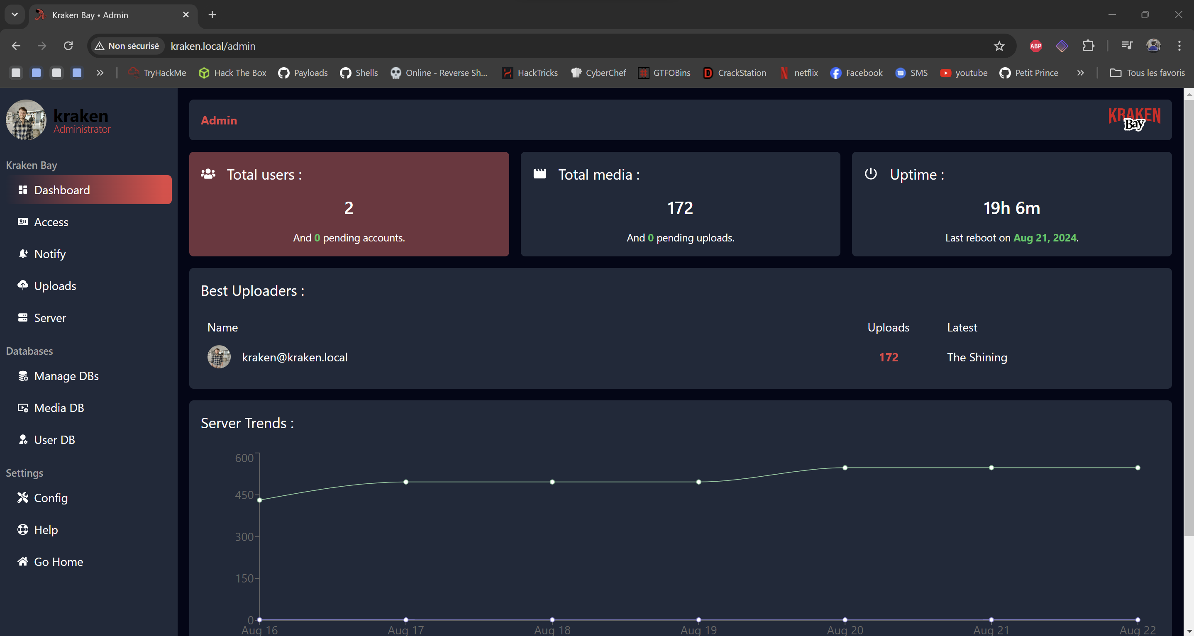The image size is (1194, 636).
Task: Open the Adblock Plus extension icon
Action: click(1035, 46)
